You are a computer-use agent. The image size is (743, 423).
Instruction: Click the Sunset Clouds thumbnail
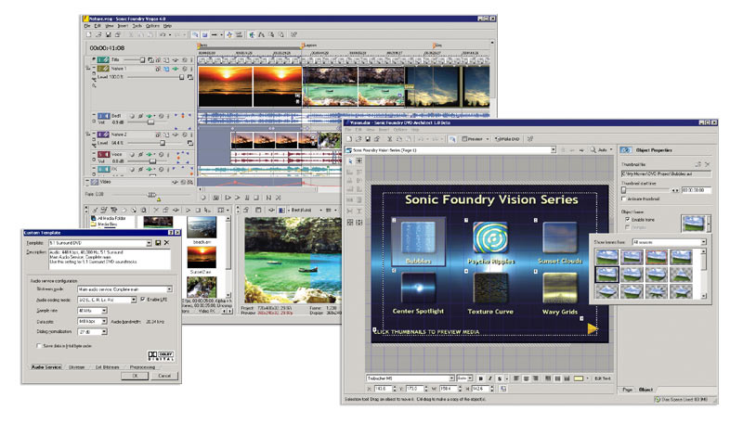pyautogui.click(x=560, y=237)
